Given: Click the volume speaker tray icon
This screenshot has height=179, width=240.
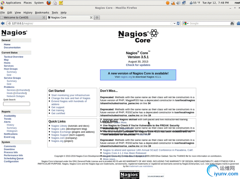Looking at the screenshot, I should click(x=178, y=3).
